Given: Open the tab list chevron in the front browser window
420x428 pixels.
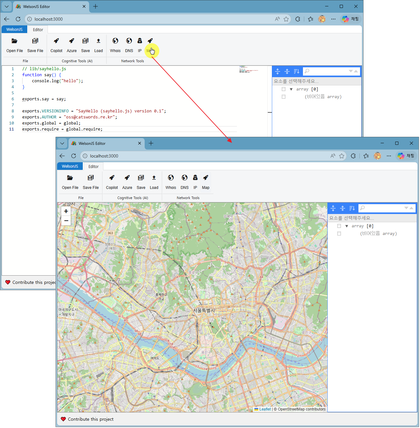Looking at the screenshot, I should click(x=62, y=144).
